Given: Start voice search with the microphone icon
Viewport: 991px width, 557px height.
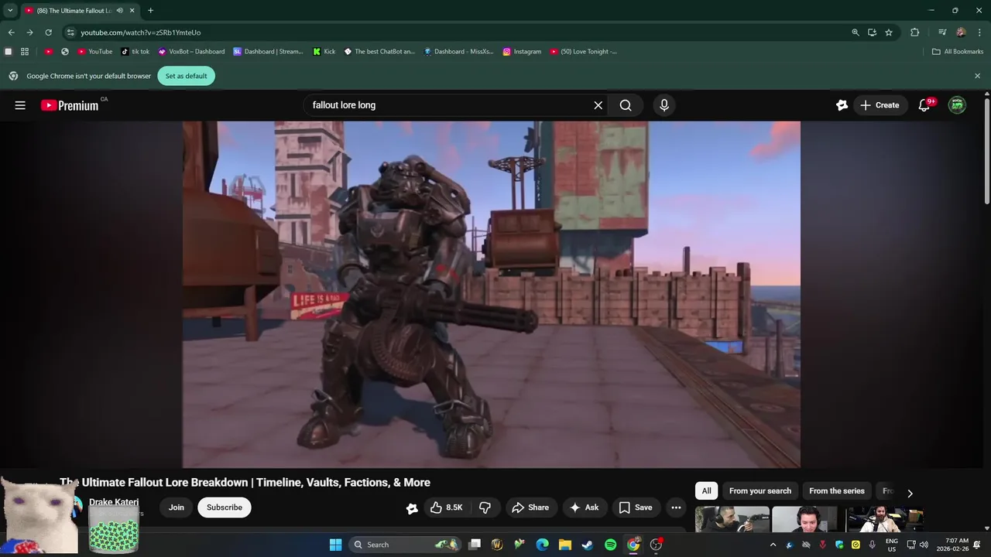Looking at the screenshot, I should point(664,105).
